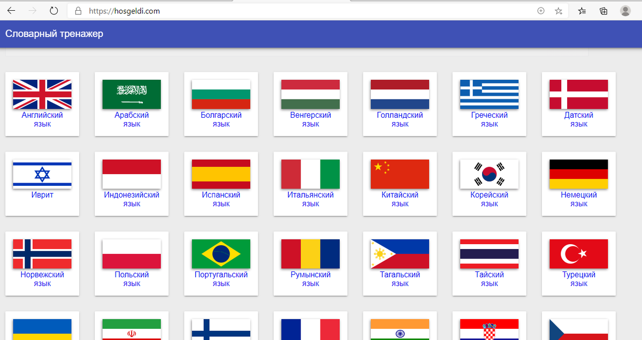
Task: Open the Румынский язык link
Action: coord(310,279)
